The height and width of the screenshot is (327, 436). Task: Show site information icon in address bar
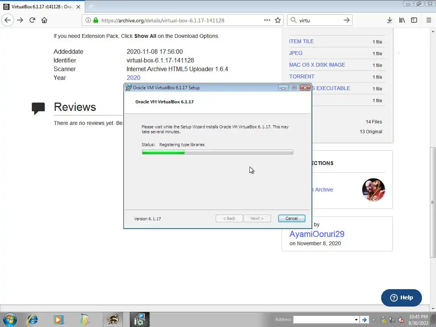pos(88,20)
